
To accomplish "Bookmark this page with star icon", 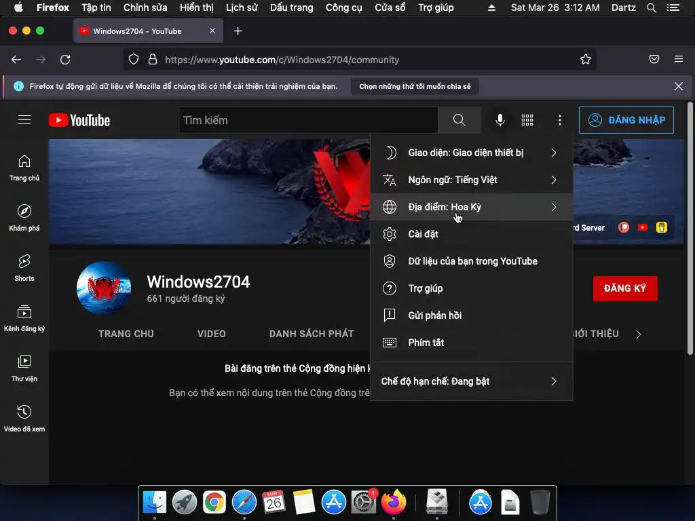I will (586, 60).
